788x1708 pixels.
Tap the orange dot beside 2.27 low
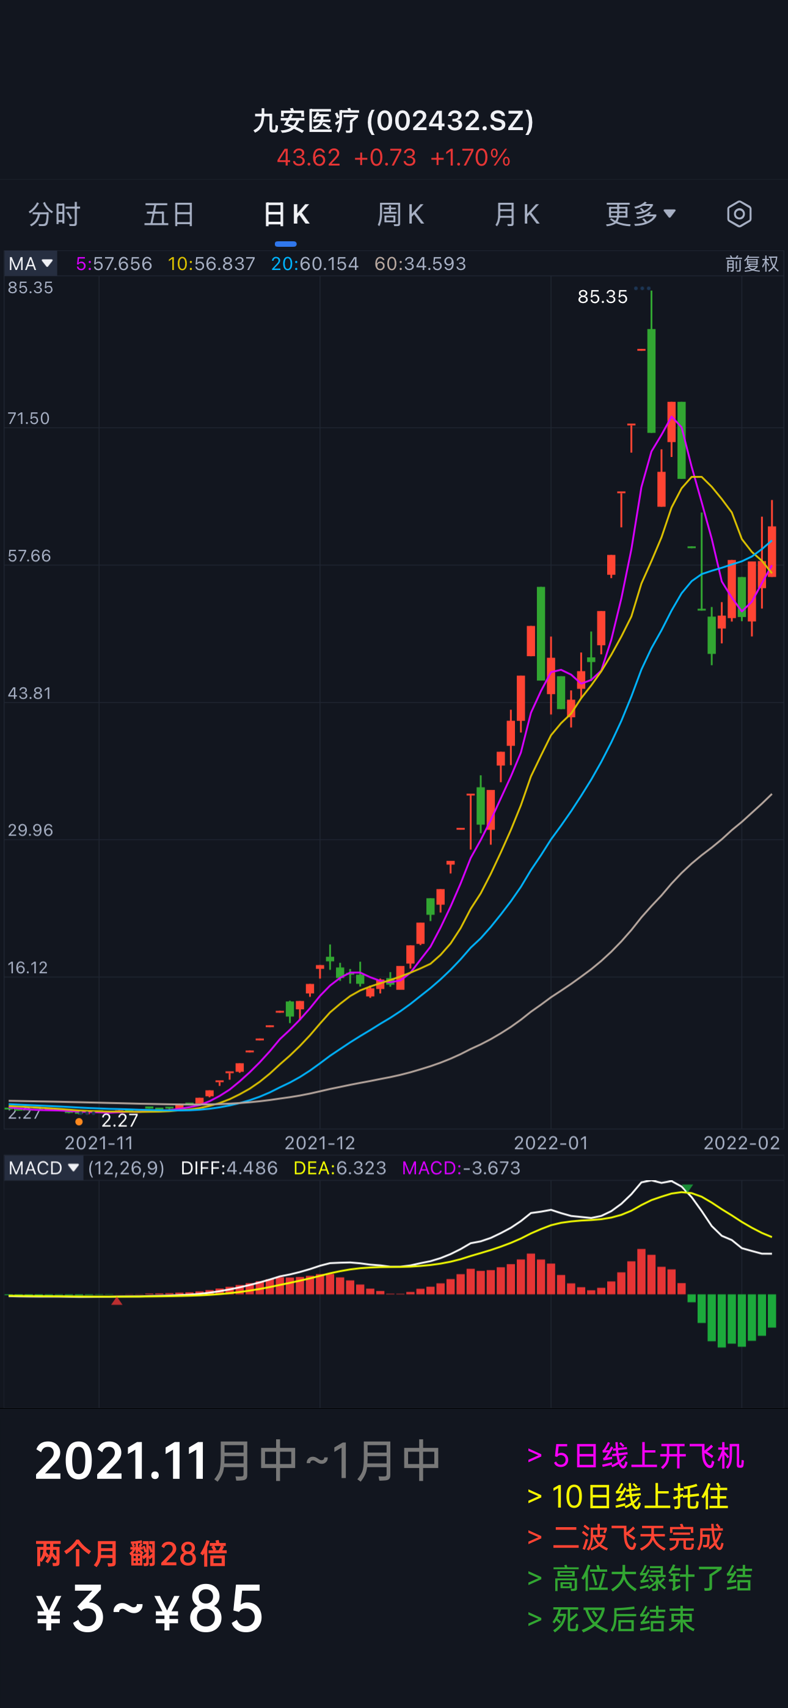point(79,1122)
